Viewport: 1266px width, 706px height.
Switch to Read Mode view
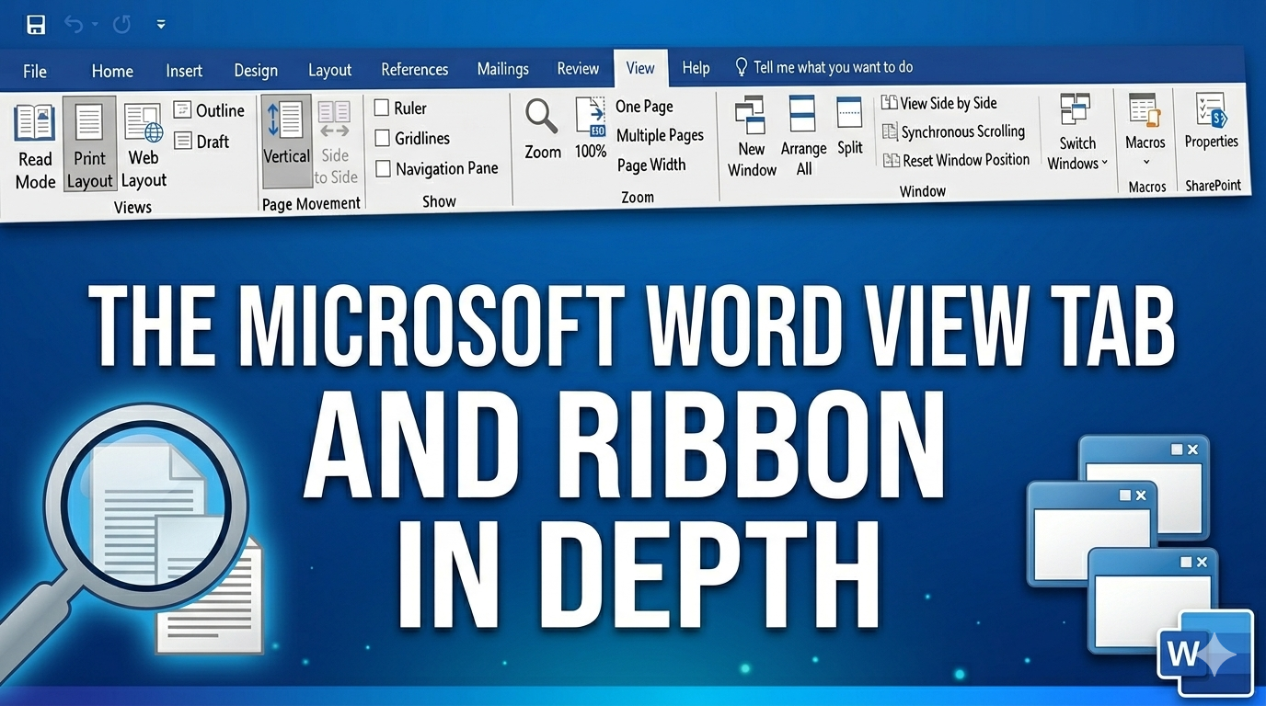click(x=36, y=125)
